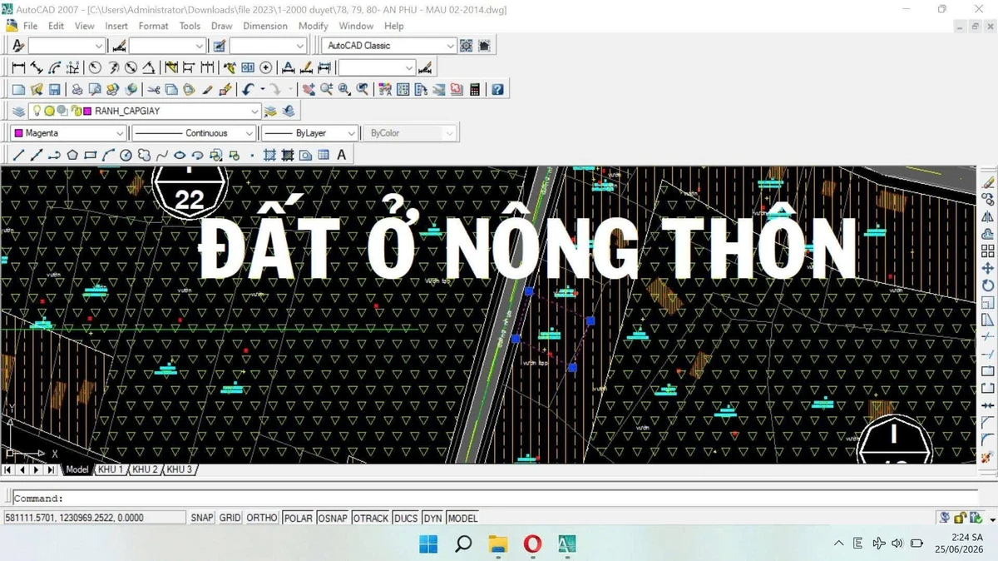The width and height of the screenshot is (998, 561).
Task: Activate Pan Realtime hand tool
Action: (309, 89)
